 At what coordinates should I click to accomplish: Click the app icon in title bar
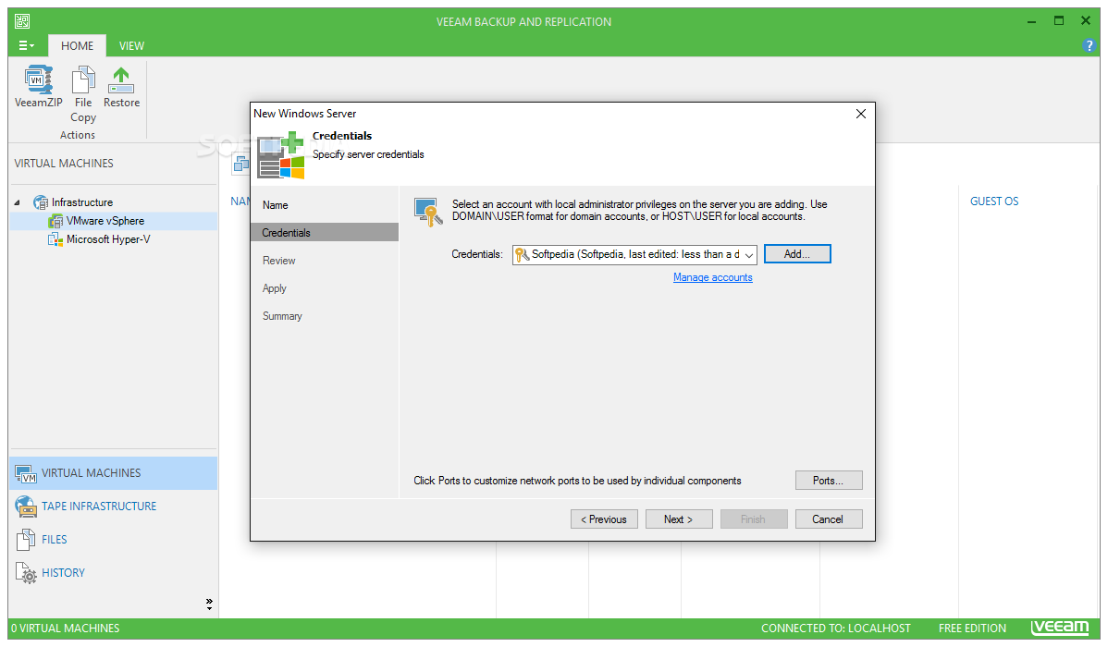coord(22,21)
